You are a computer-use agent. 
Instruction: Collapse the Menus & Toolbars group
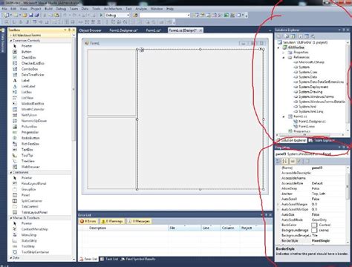(10, 218)
